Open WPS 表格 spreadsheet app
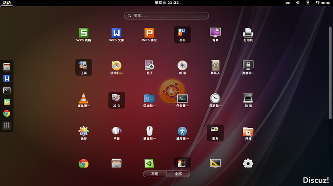The image size is (333, 186). [83, 35]
